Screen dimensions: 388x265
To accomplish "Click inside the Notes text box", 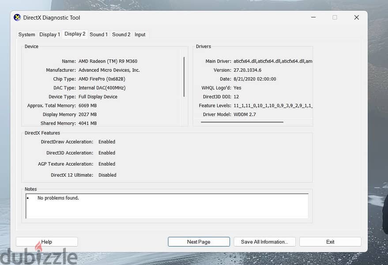I will point(167,206).
